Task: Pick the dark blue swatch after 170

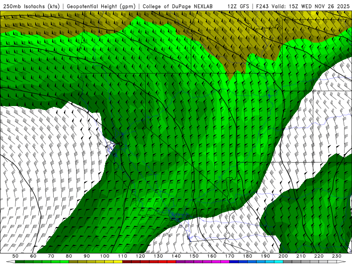Action: click(234, 262)
